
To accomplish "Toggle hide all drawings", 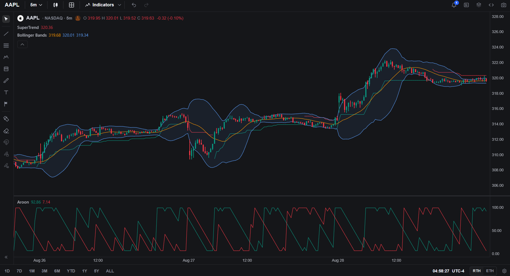I will click(6, 166).
